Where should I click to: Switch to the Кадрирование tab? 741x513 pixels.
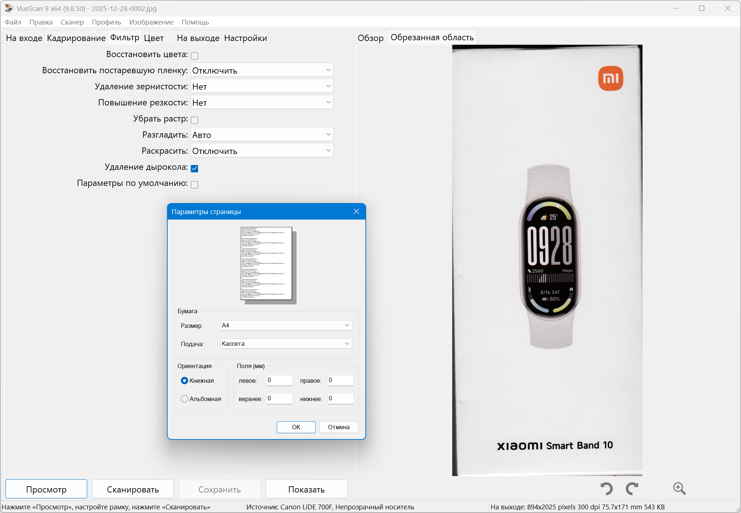76,38
